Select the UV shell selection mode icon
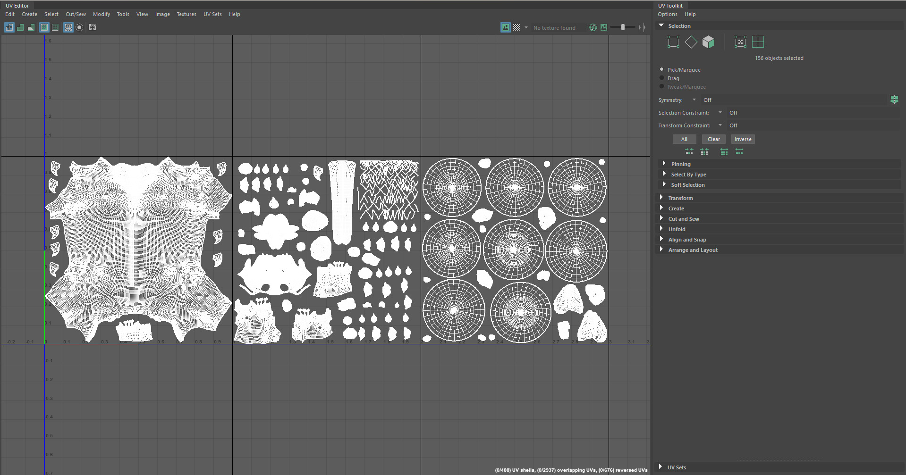The width and height of the screenshot is (906, 475). 740,42
